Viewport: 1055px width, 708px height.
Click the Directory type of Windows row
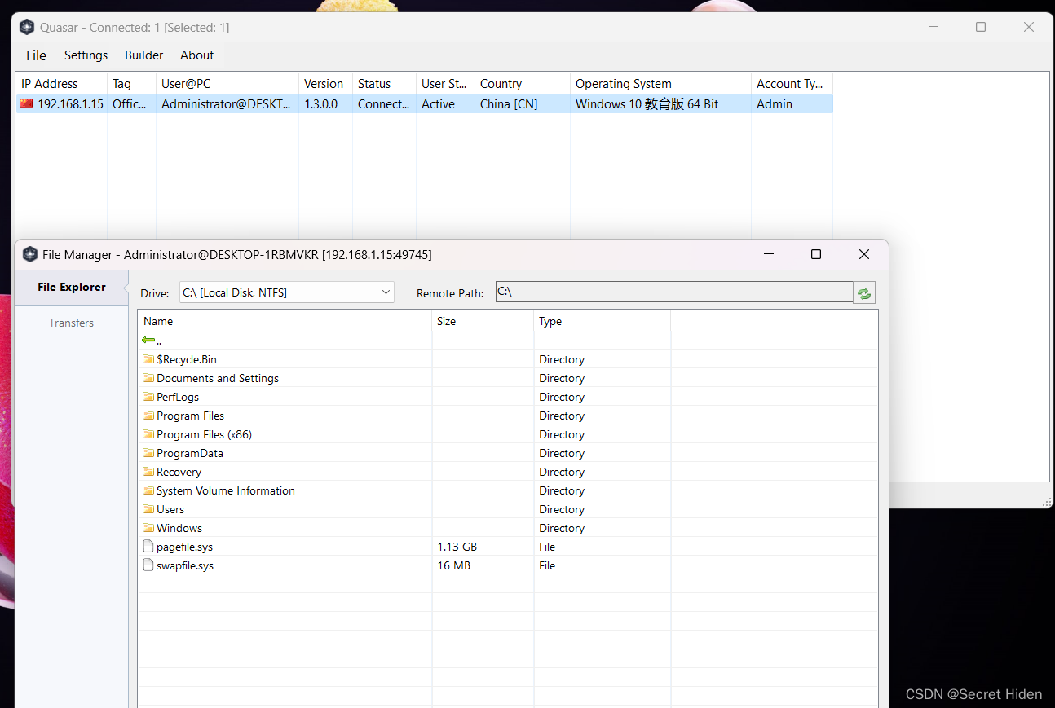(x=562, y=528)
